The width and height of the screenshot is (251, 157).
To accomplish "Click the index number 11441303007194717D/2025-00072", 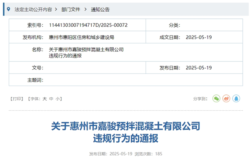I will coord(88,25).
